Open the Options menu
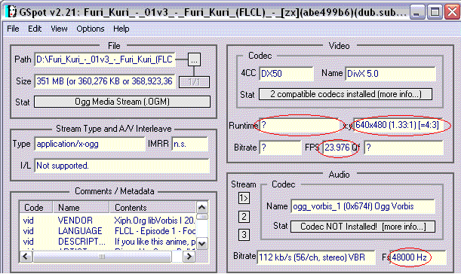The width and height of the screenshot is (461, 274). click(x=91, y=29)
